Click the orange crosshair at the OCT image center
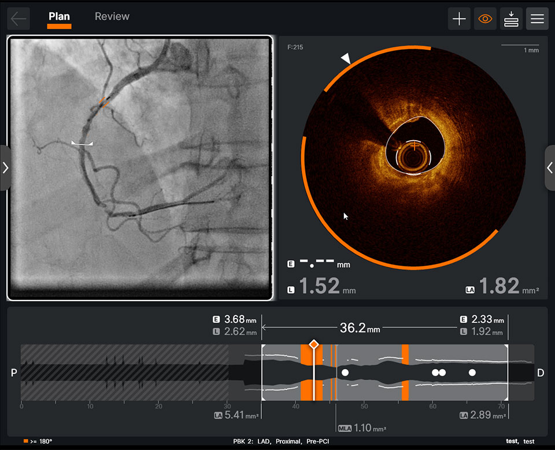Viewport: 555px width, 450px height. [x=414, y=147]
